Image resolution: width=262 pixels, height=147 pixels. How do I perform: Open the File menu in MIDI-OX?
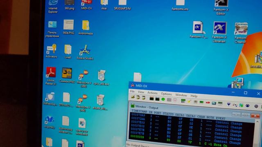[x=132, y=91]
